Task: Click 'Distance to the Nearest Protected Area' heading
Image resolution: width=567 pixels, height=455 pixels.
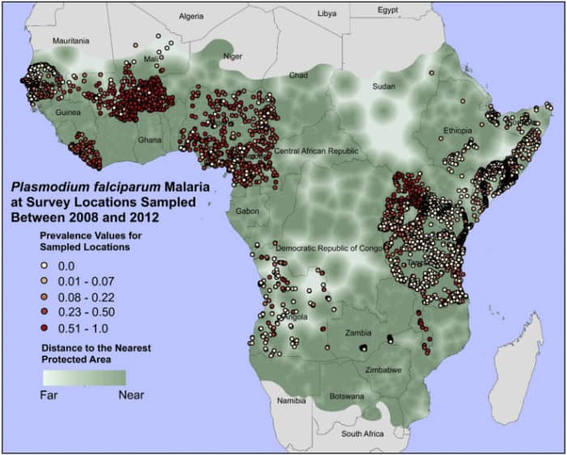Action: tap(96, 354)
